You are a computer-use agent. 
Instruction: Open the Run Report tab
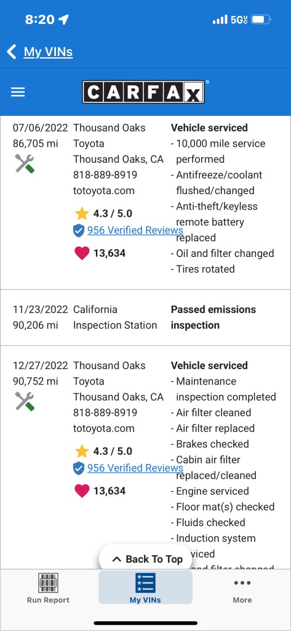click(x=48, y=588)
